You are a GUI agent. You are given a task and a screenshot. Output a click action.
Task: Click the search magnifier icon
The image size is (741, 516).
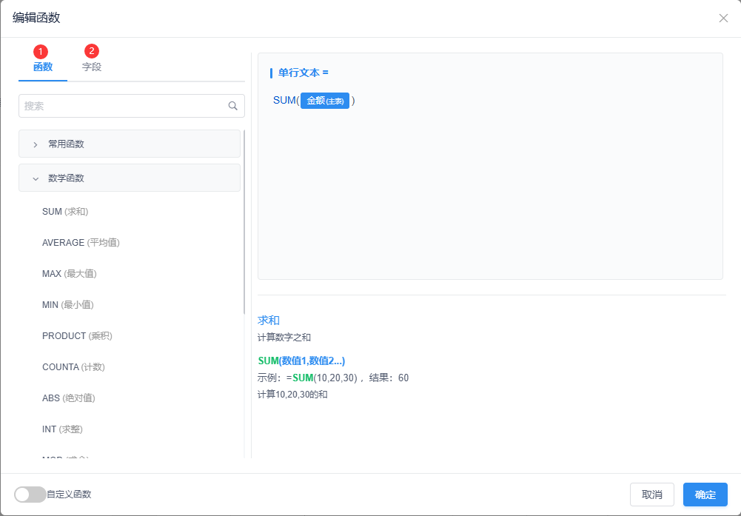pos(232,106)
